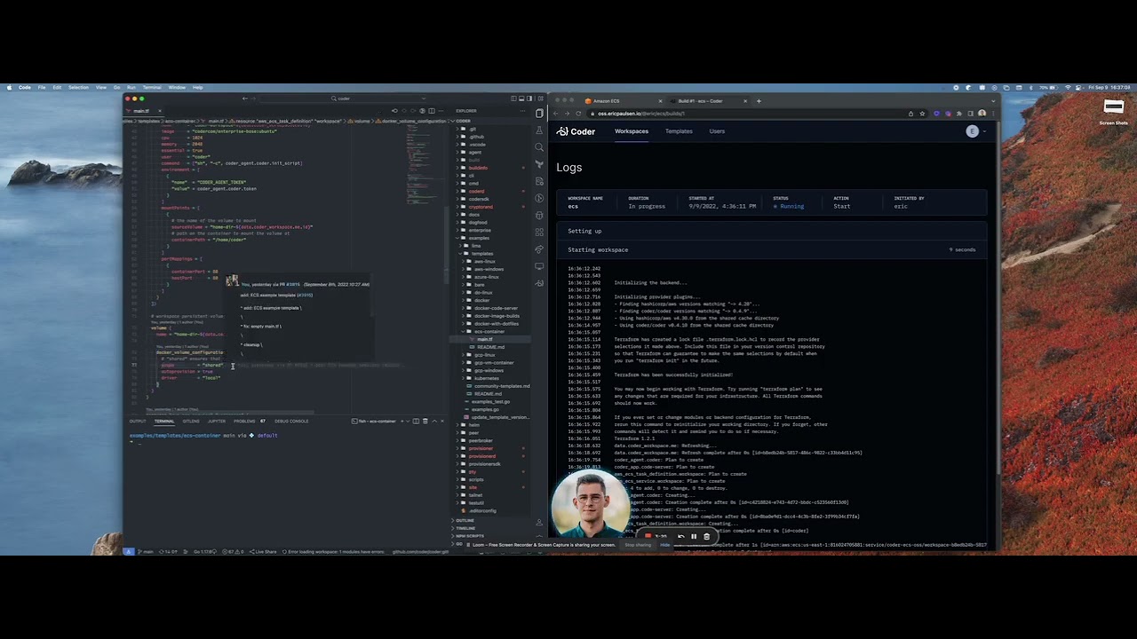Toggle VS Code primary sidebar layout button
The height and width of the screenshot is (639, 1137).
click(513, 99)
